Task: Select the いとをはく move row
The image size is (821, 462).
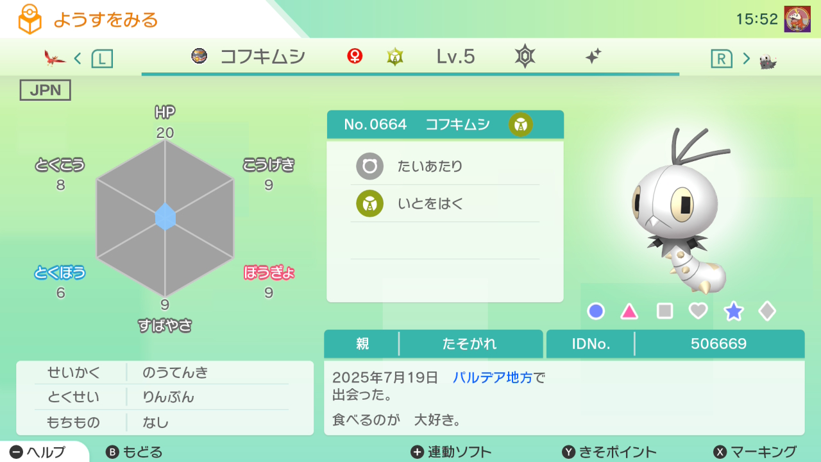Action: pyautogui.click(x=444, y=204)
